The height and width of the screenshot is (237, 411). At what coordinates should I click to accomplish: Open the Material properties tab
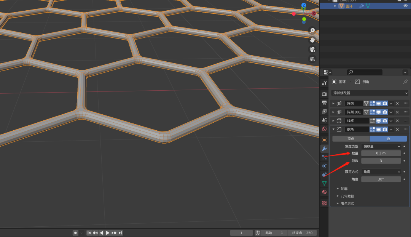click(x=324, y=192)
